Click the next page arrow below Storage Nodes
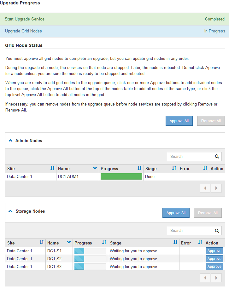The width and height of the screenshot is (229, 287). point(216,278)
